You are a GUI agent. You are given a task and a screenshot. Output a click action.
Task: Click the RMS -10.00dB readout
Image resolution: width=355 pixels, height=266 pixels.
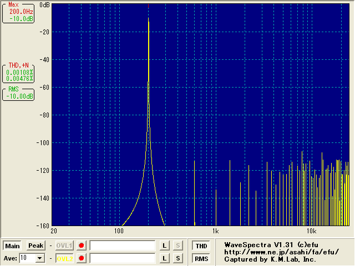19,96
